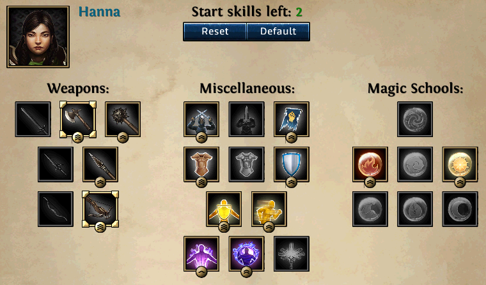
Task: Click the Reset button
Action: click(215, 31)
